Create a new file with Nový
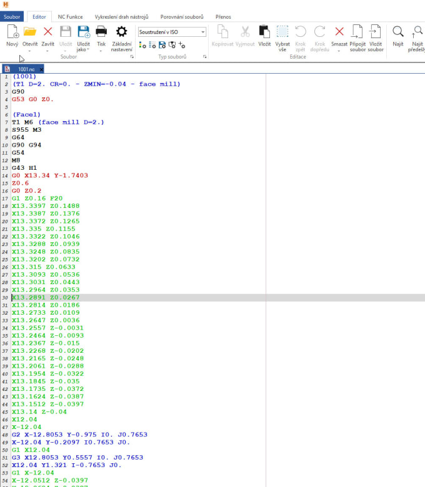This screenshot has width=425, height=487. [12, 32]
